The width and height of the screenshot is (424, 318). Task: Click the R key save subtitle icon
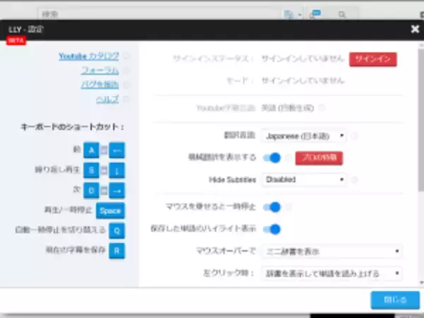[117, 249]
